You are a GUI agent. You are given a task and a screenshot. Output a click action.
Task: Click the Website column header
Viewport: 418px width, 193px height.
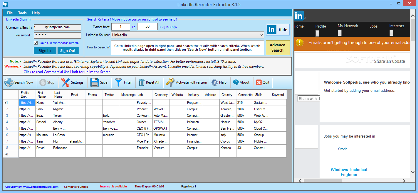[x=178, y=94]
